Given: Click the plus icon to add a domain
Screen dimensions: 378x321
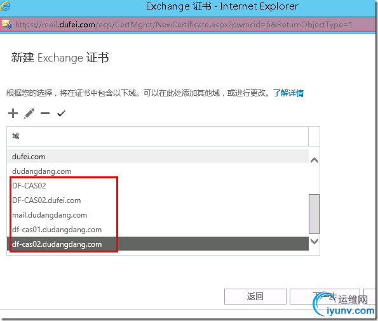Looking at the screenshot, I should pos(13,113).
